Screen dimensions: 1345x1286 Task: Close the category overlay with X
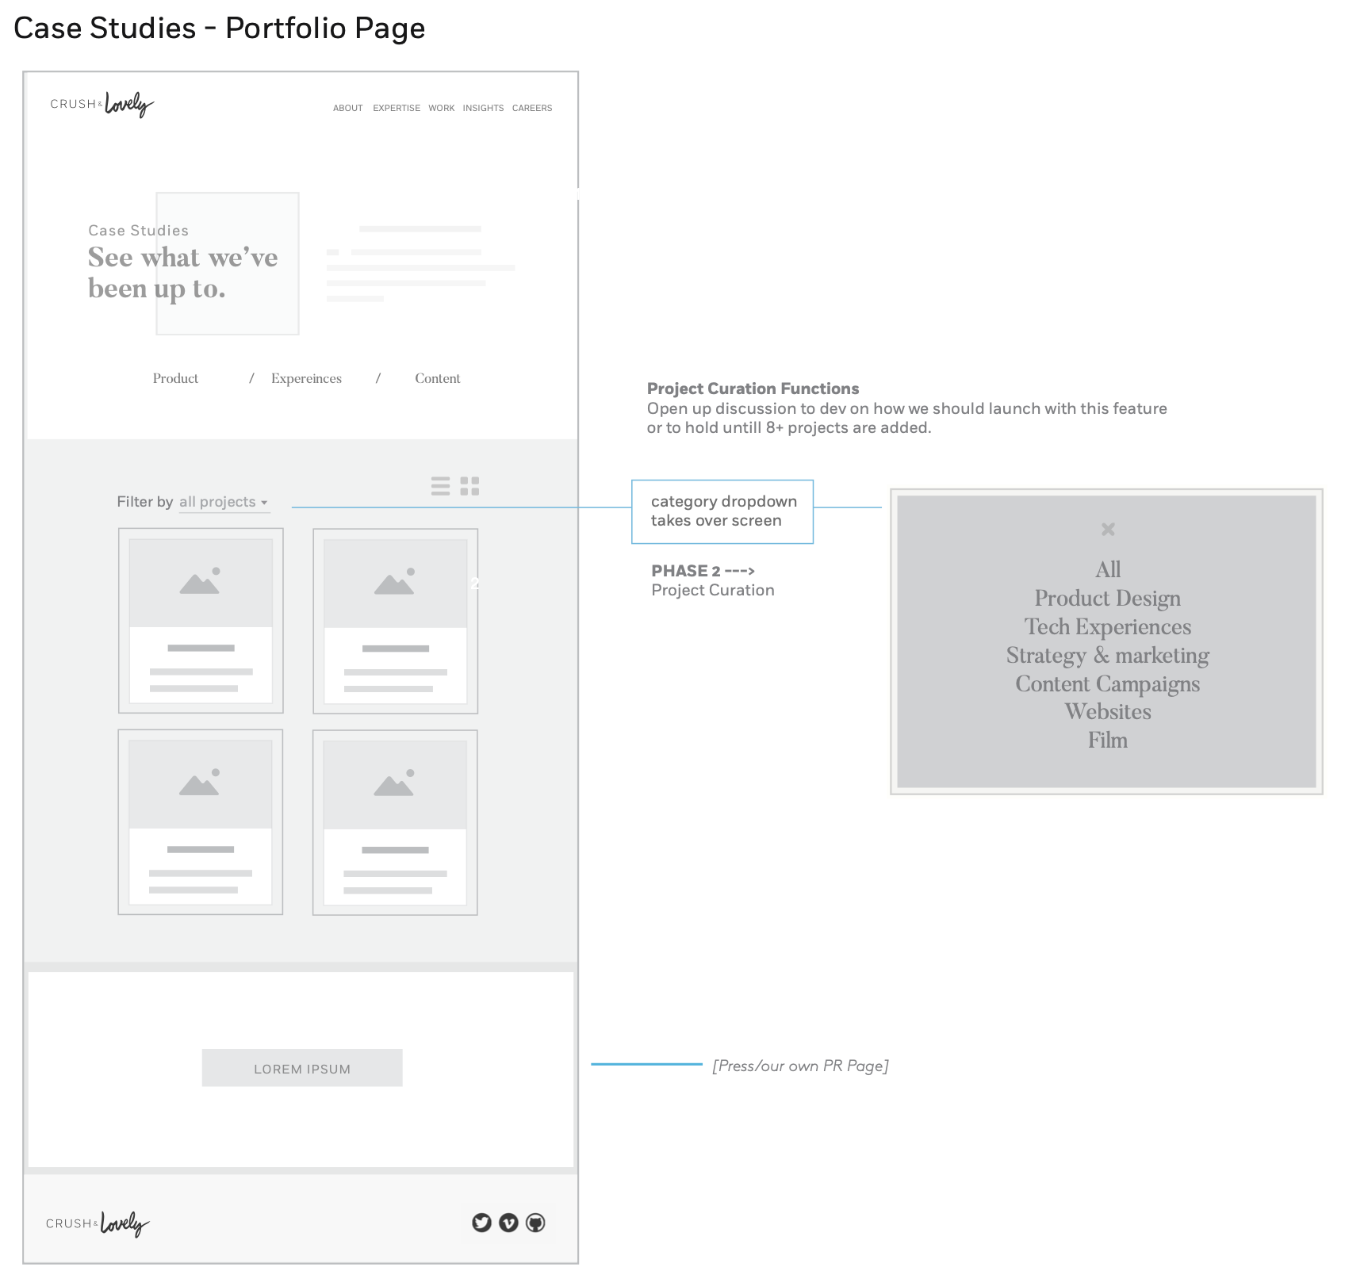pyautogui.click(x=1108, y=529)
